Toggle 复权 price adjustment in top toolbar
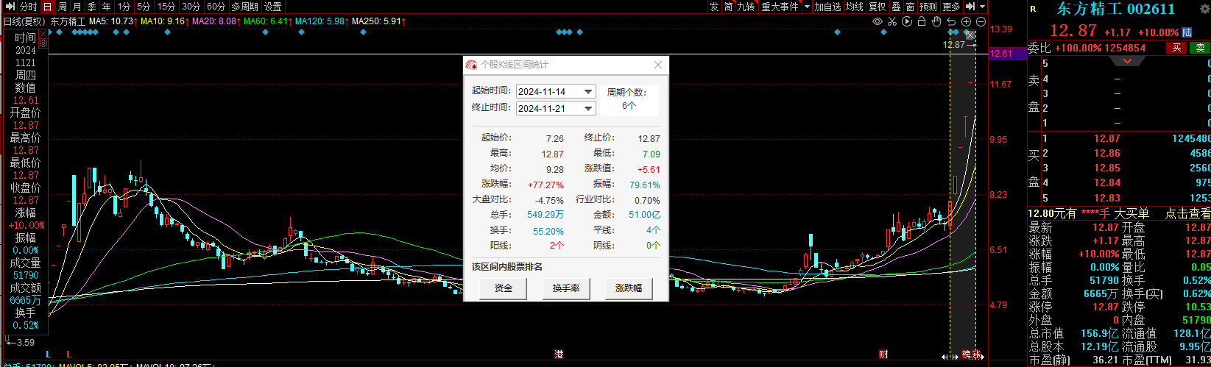 pyautogui.click(x=877, y=7)
